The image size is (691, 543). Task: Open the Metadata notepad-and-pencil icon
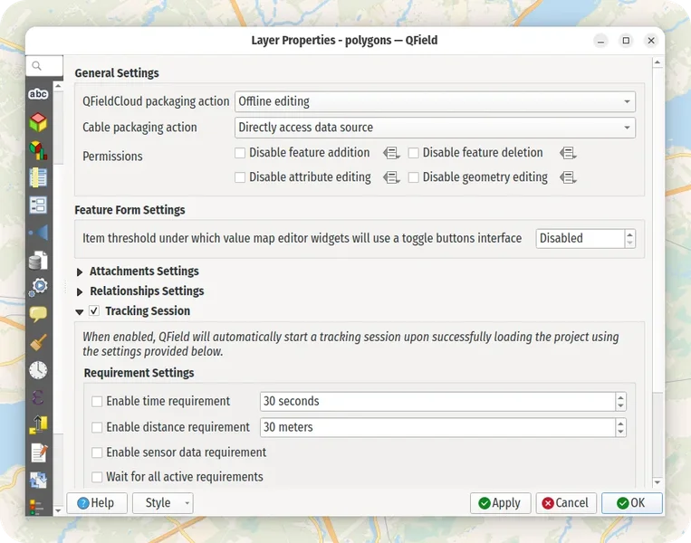[x=38, y=452]
